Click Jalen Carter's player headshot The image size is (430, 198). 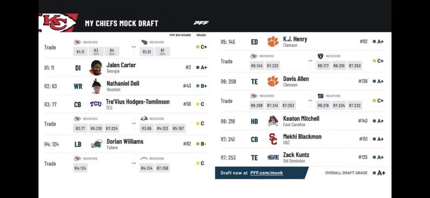pos(96,68)
